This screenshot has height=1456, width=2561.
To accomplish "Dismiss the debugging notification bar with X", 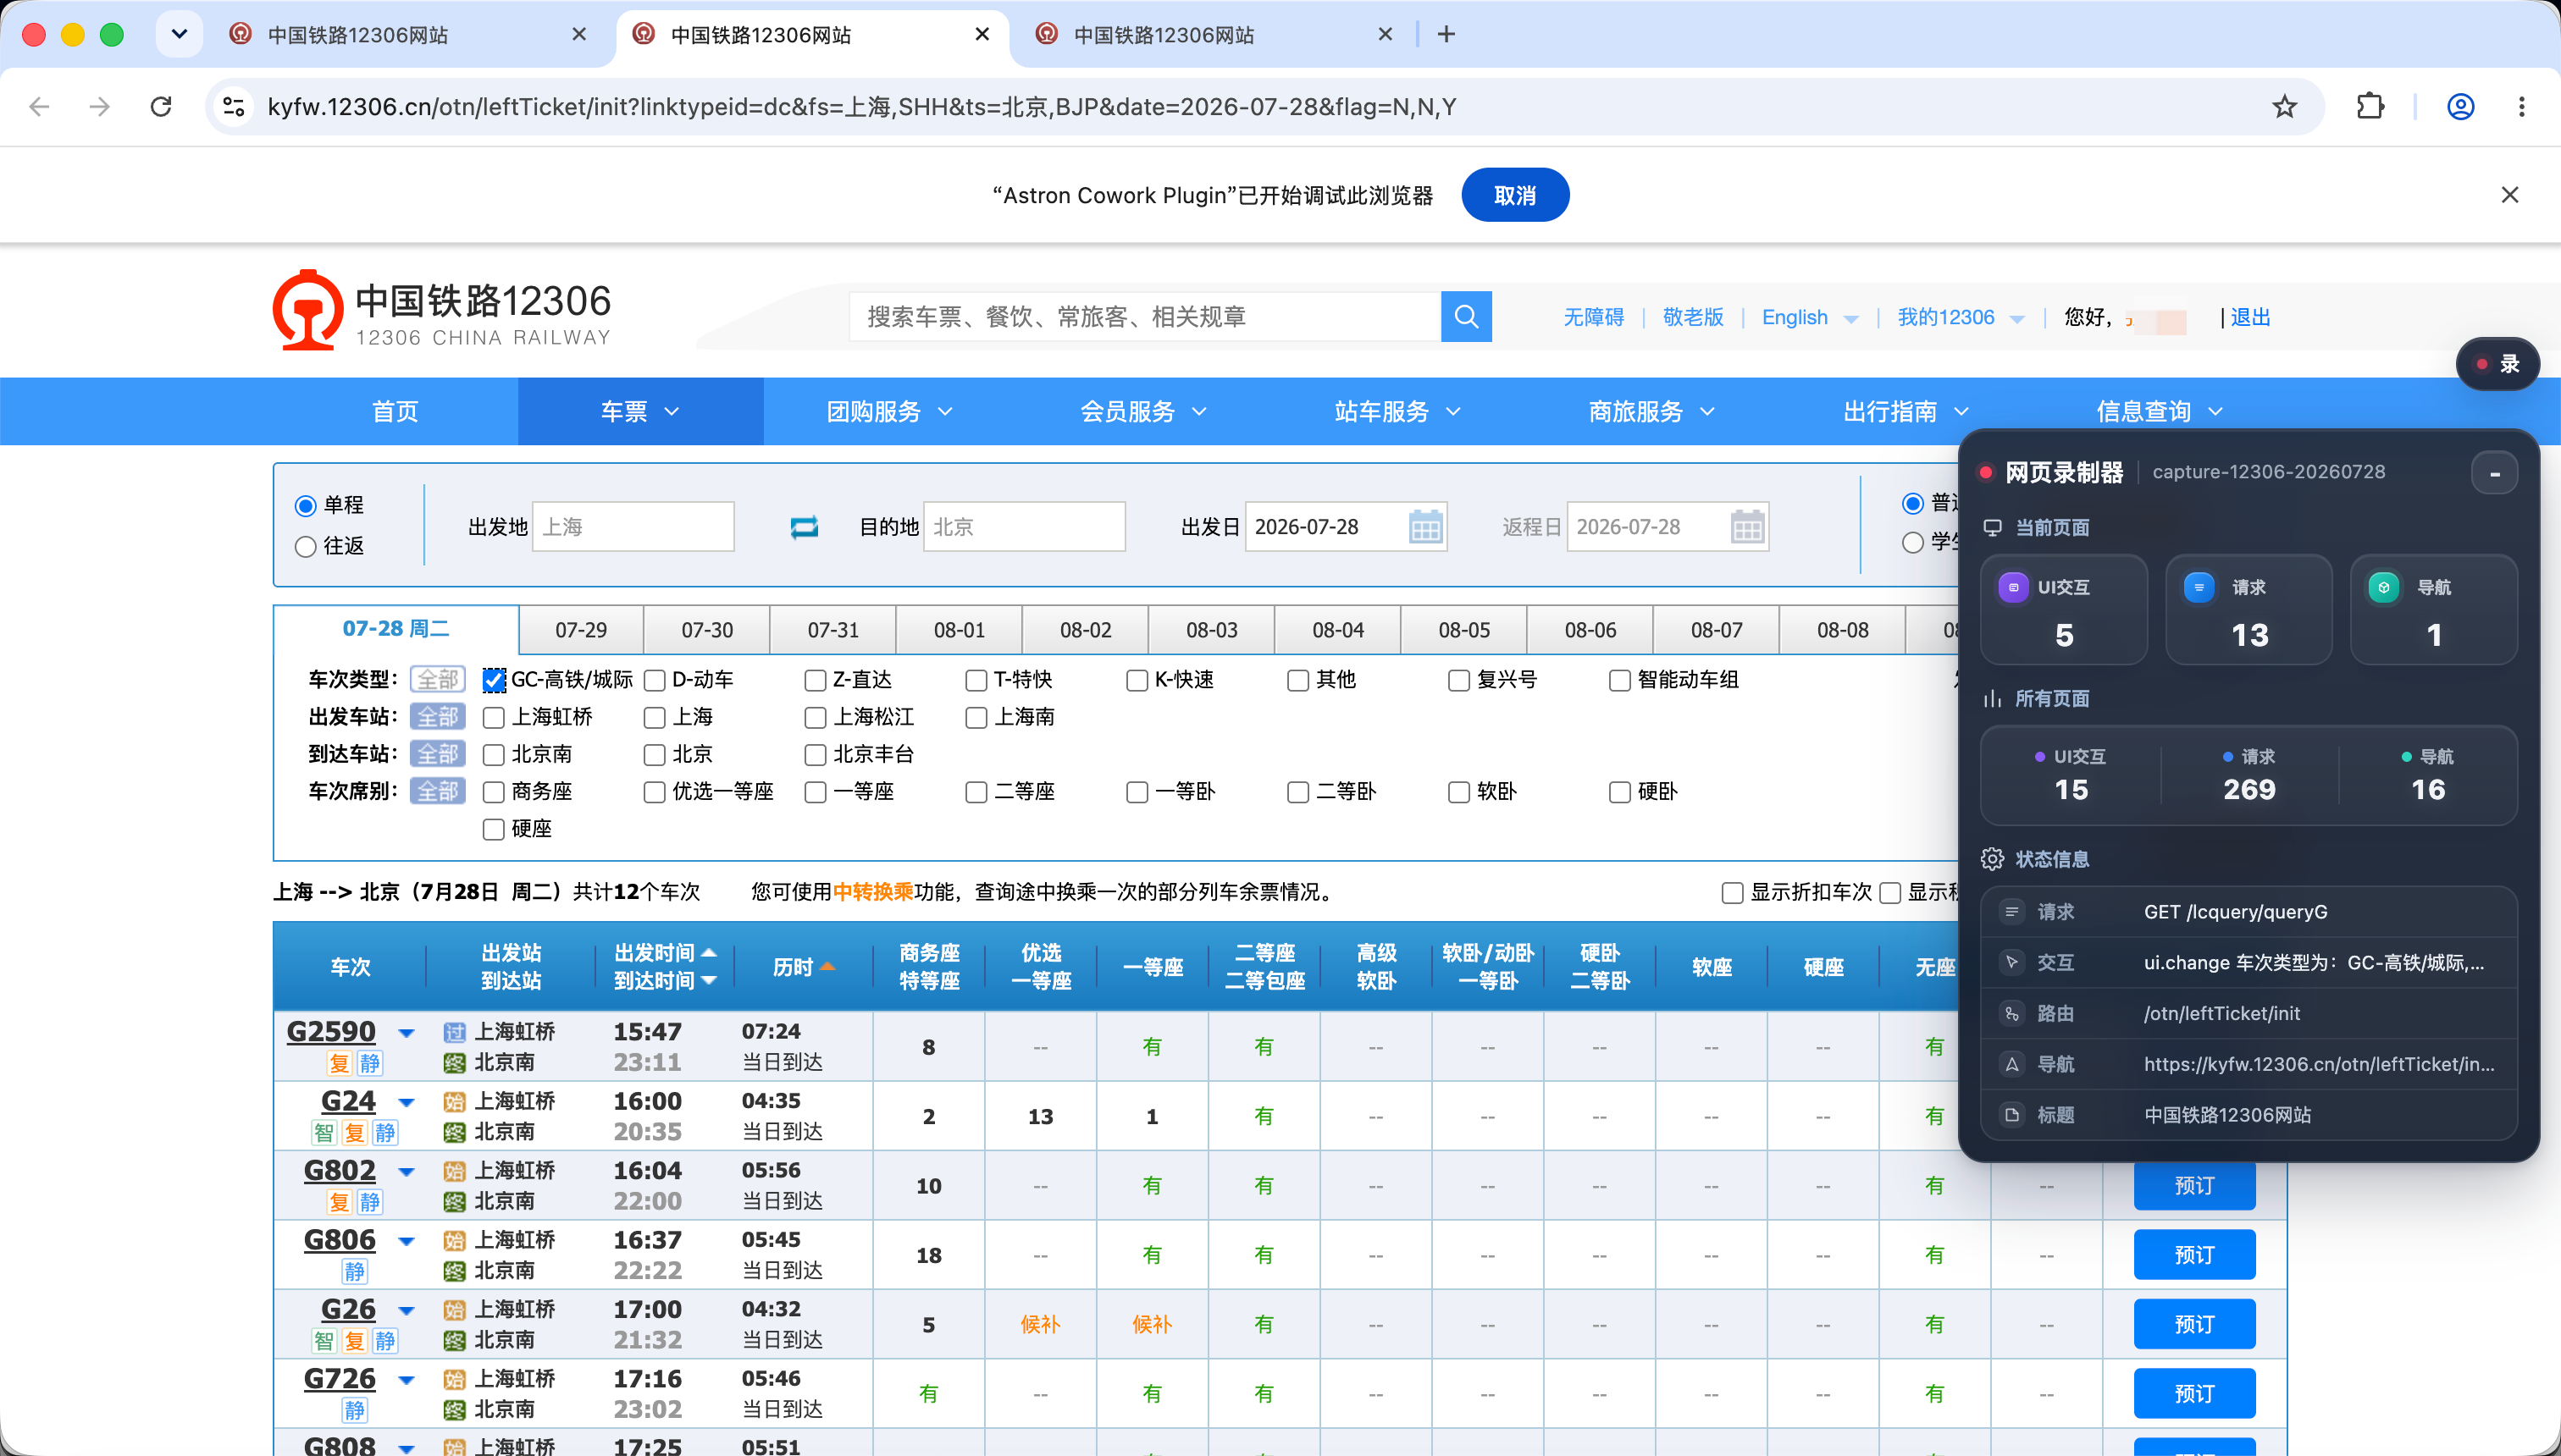I will coord(2509,195).
